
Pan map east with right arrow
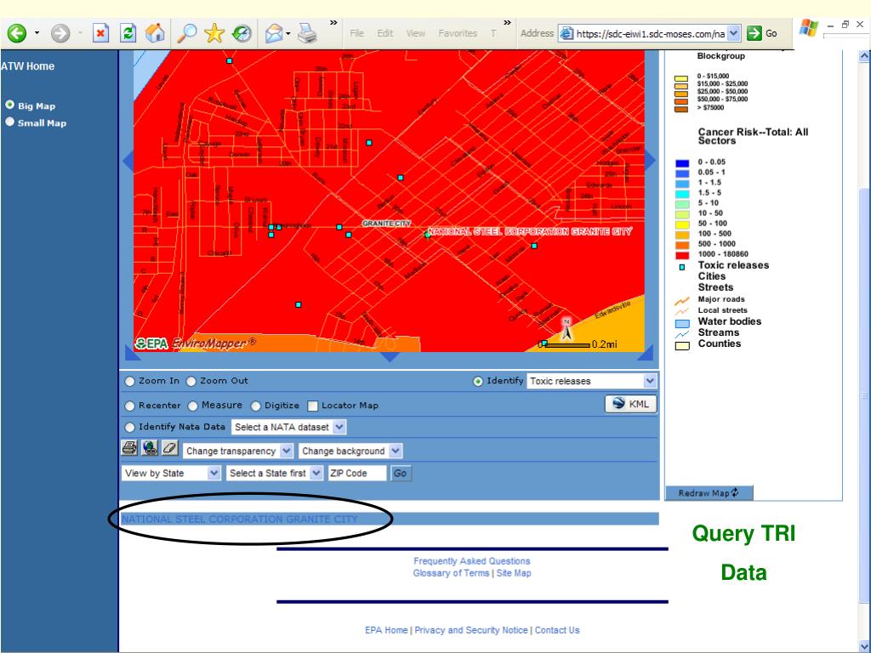[x=650, y=161]
